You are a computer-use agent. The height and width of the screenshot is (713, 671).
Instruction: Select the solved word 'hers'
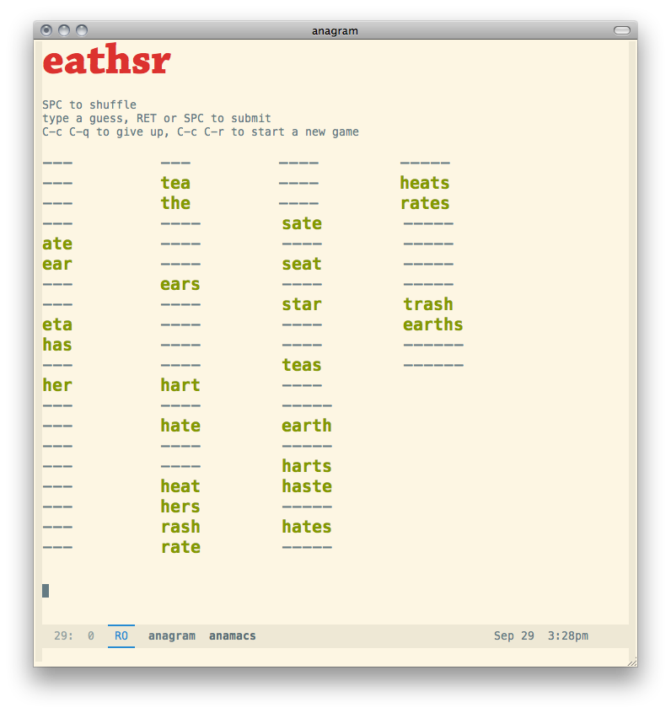coord(180,507)
